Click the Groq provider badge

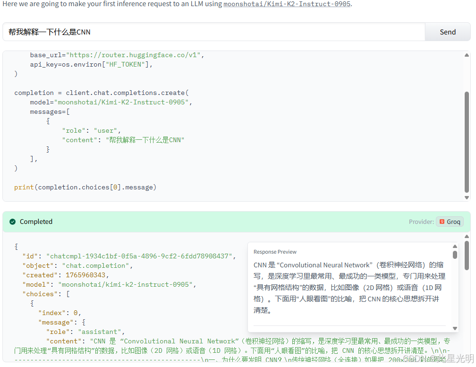tap(450, 222)
